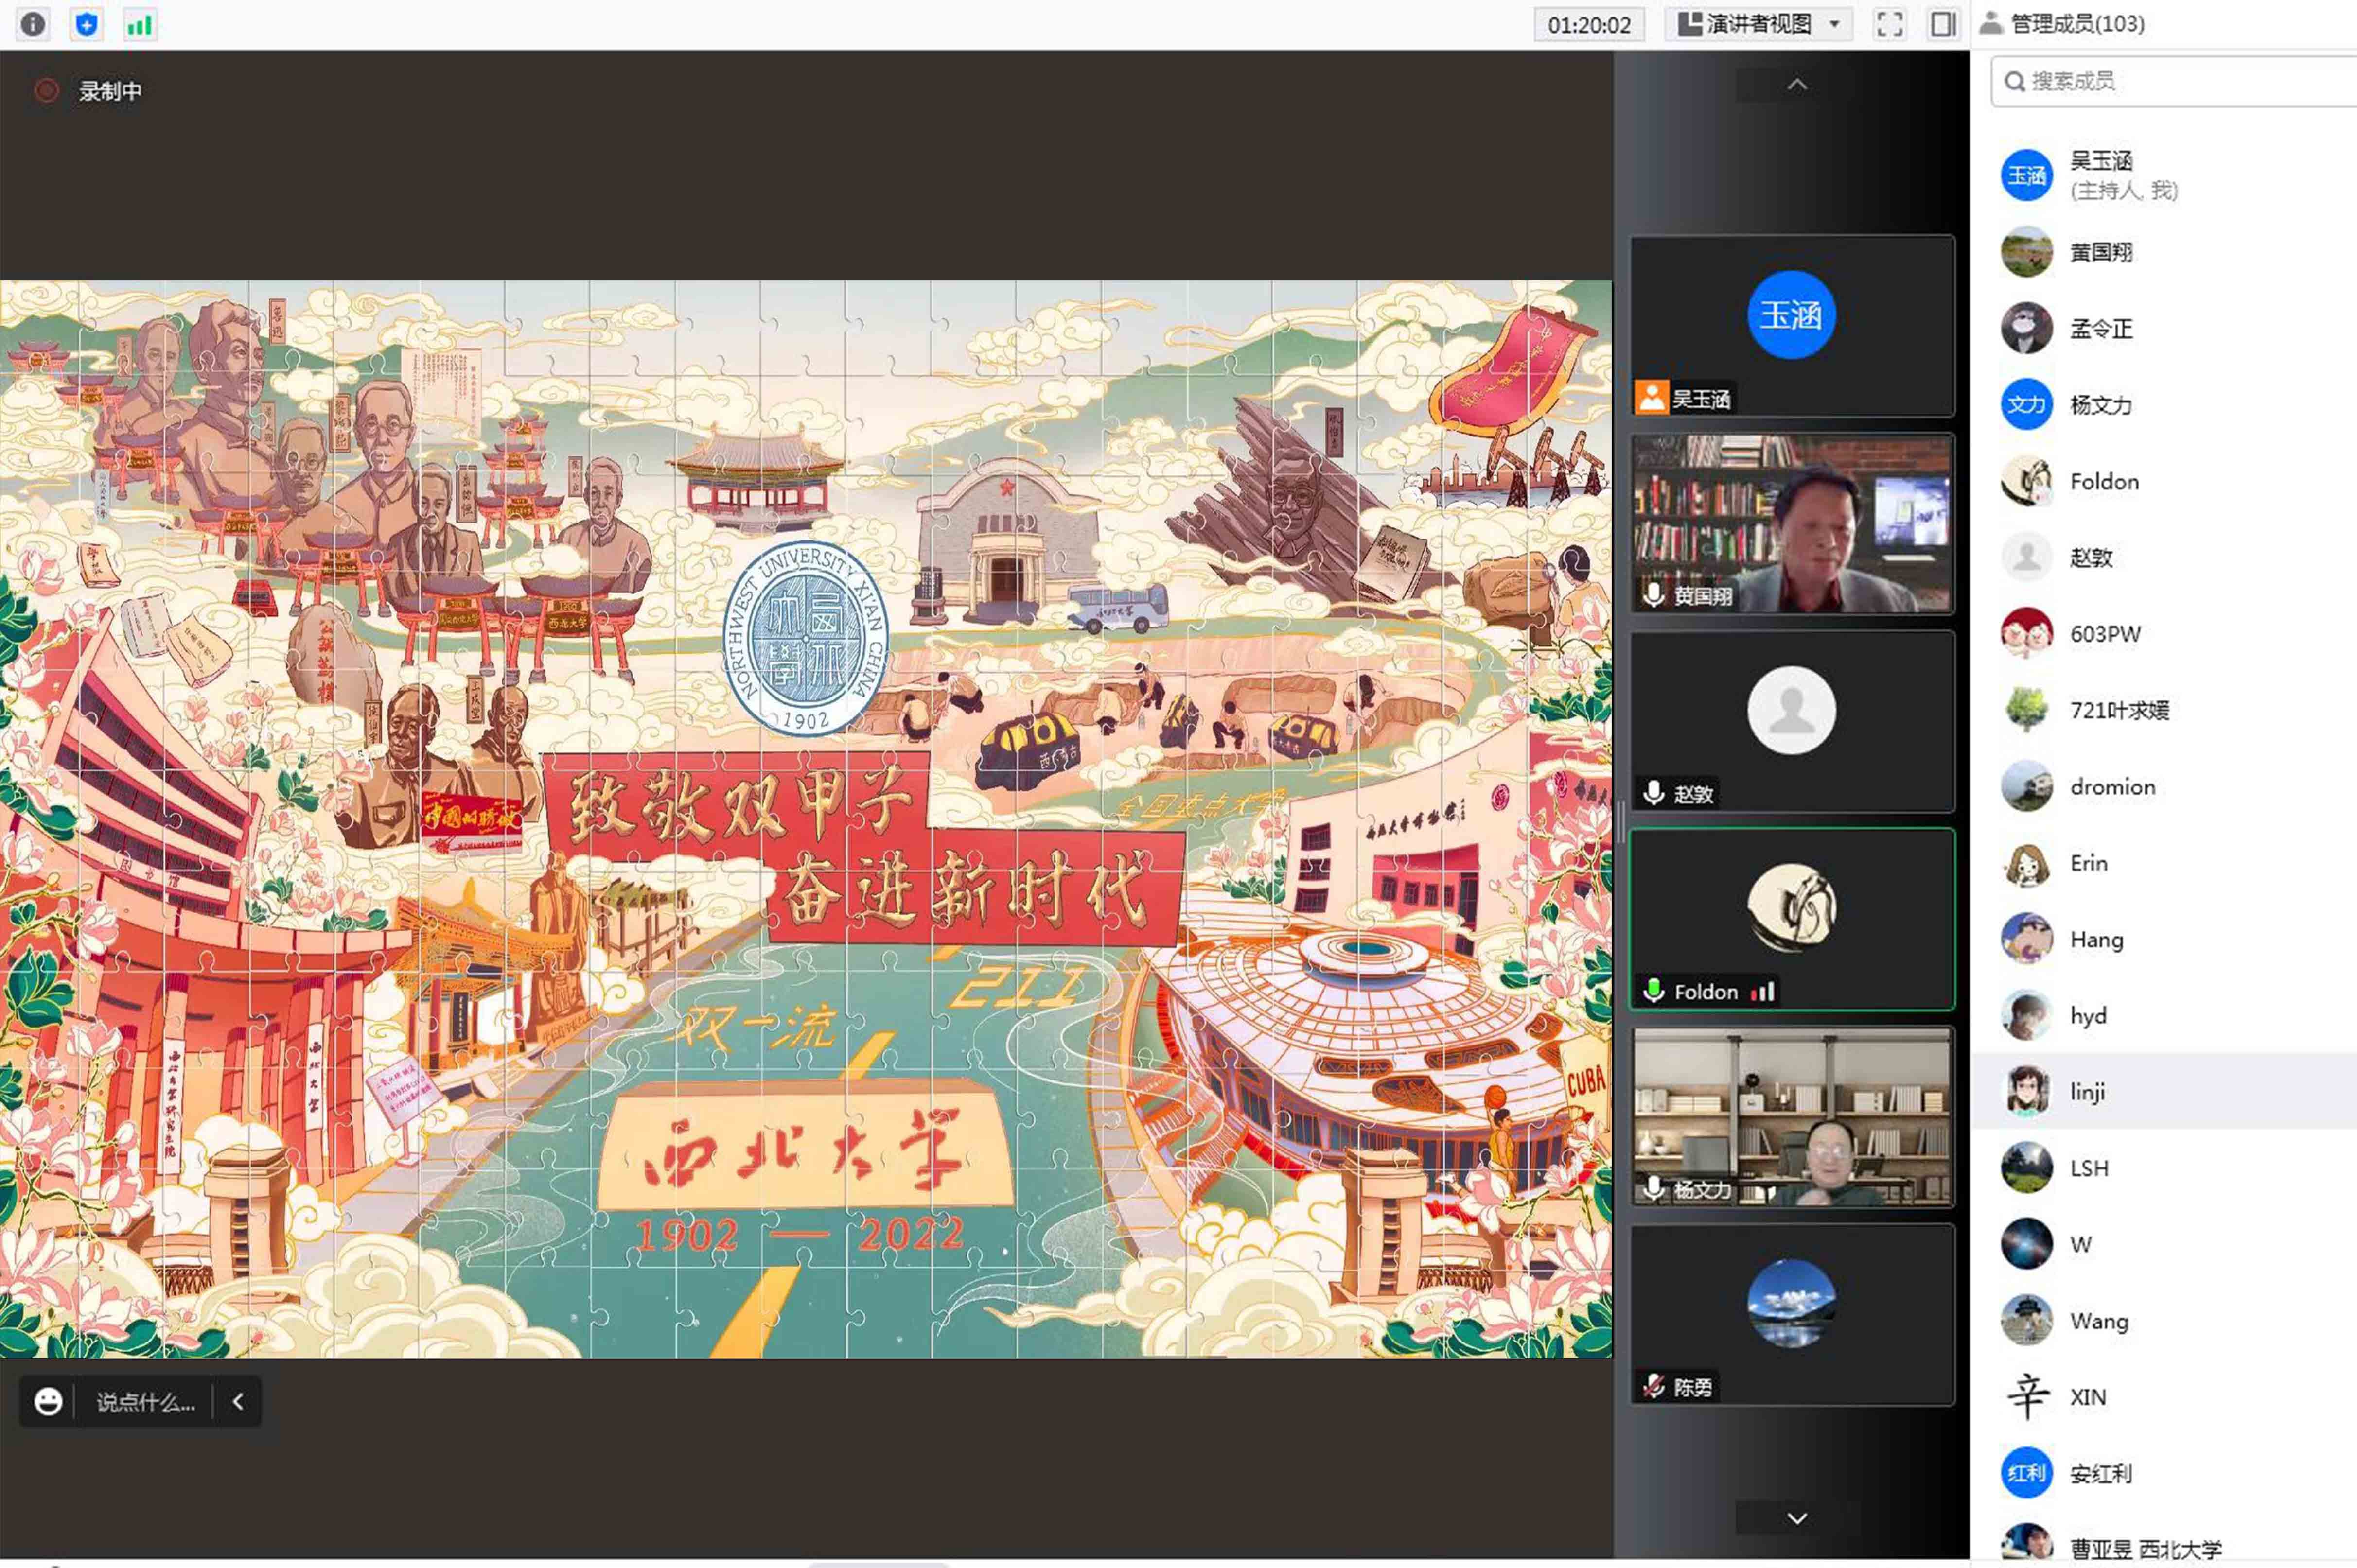
Task: Click the muted microphone icon on 陈勇's tile
Action: (x=1654, y=1386)
